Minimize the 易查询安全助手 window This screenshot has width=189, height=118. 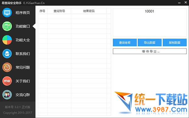(x=179, y=3)
